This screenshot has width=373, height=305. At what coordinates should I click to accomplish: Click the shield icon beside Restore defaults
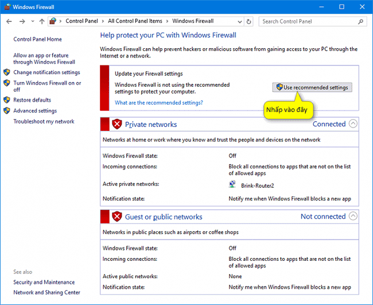click(7, 100)
